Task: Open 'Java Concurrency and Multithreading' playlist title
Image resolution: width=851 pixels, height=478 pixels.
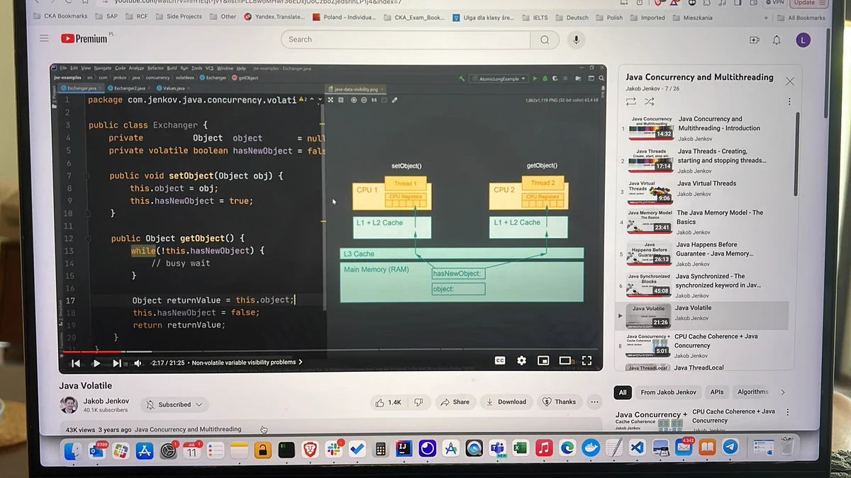Action: click(699, 77)
